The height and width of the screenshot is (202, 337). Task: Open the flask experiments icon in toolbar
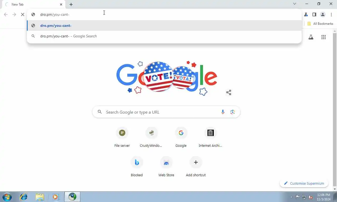306,14
